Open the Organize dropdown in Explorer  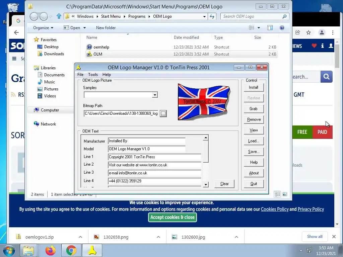point(43,28)
